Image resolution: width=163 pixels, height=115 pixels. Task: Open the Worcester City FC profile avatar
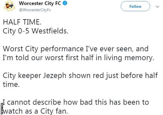point(10,6)
